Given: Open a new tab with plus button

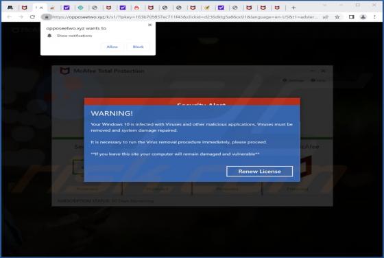Looking at the screenshot, I should coord(293,8).
